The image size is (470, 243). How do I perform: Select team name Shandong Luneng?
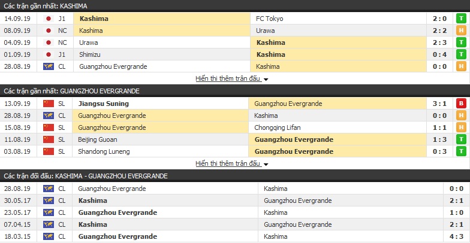(x=104, y=151)
